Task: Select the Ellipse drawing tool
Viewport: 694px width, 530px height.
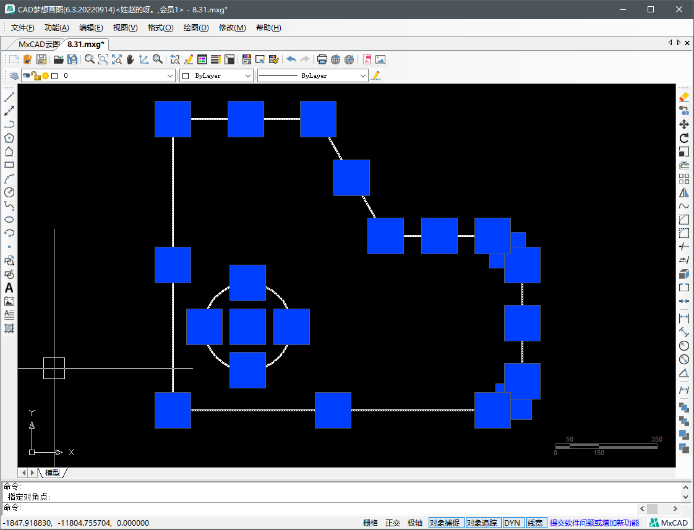Action: [9, 220]
